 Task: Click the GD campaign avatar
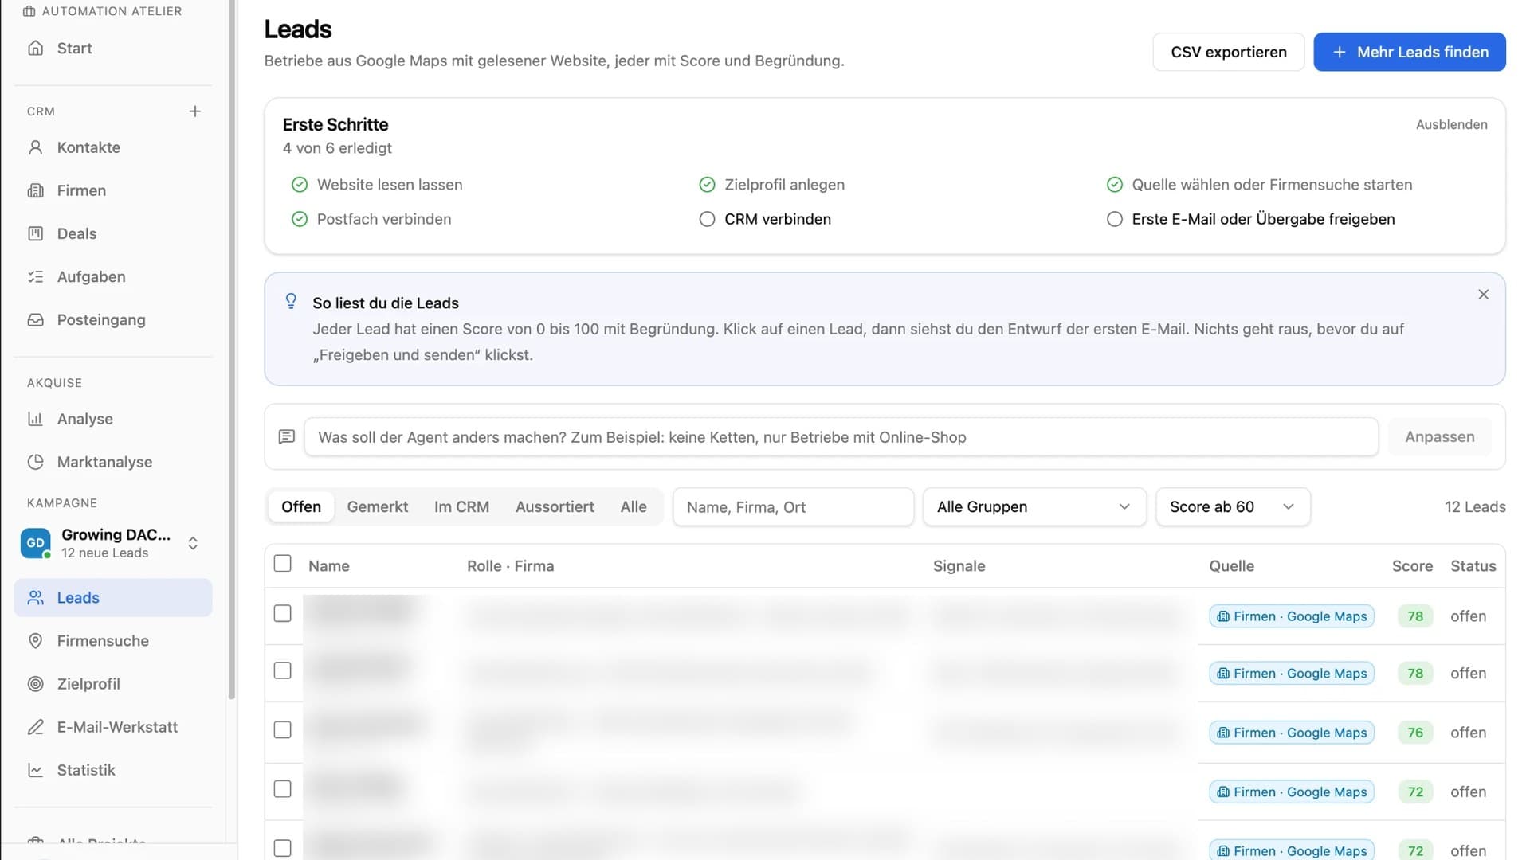pyautogui.click(x=36, y=543)
